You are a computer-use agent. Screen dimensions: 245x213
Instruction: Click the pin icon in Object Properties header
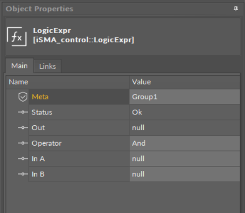pos(236,9)
